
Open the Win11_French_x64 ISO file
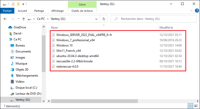click(68, 51)
